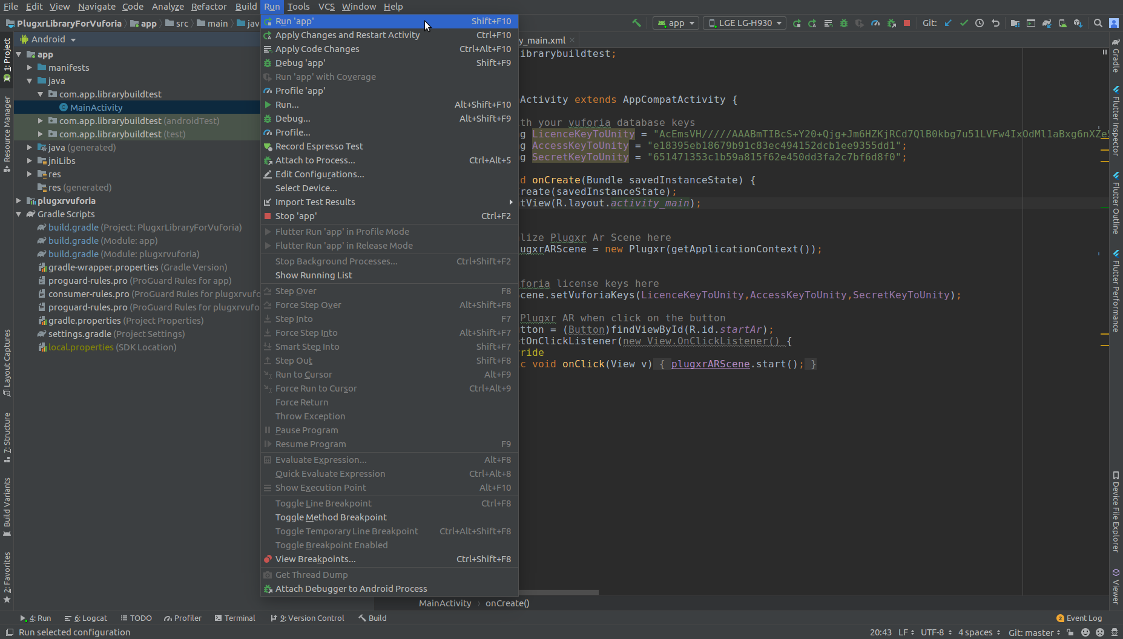The width and height of the screenshot is (1123, 639).
Task: Open AVD Manager toolbar icon
Action: [1062, 23]
